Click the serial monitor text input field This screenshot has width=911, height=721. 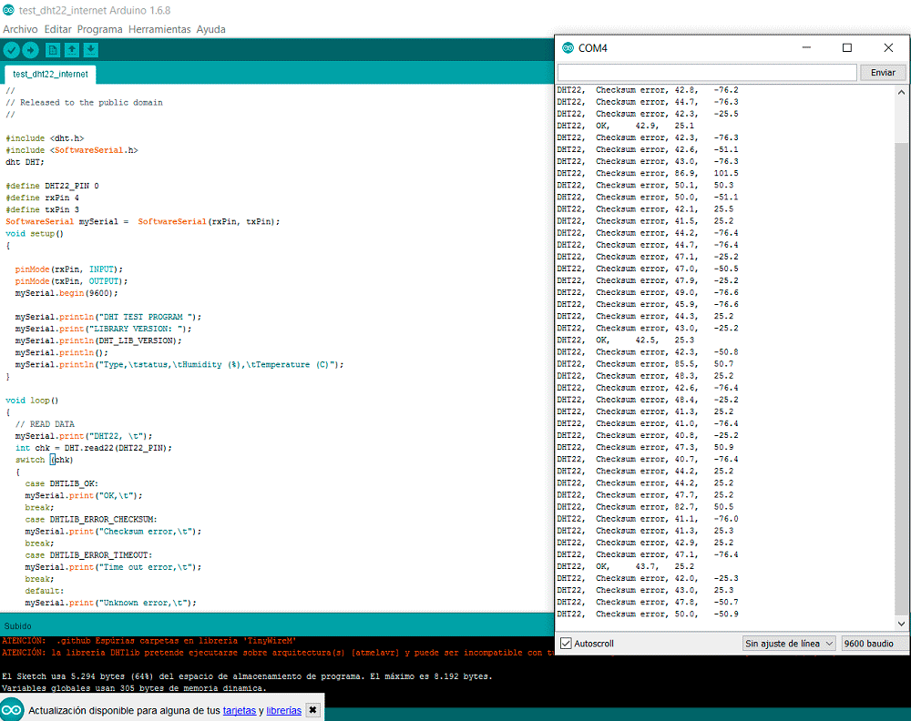[x=707, y=73]
